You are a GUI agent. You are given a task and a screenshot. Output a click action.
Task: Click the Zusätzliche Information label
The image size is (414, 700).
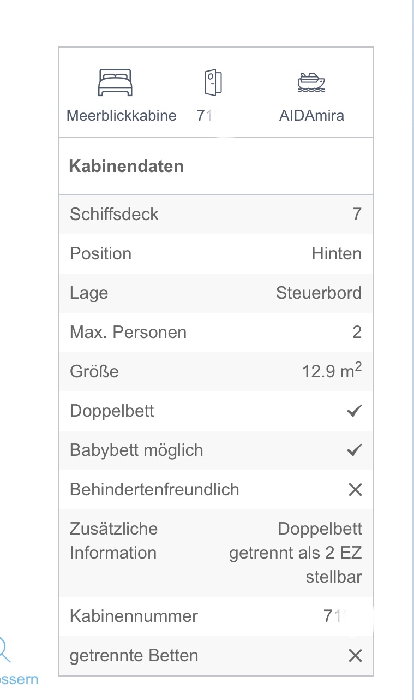113,541
